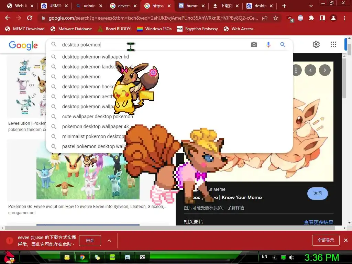Click the address bar URL

[153, 18]
